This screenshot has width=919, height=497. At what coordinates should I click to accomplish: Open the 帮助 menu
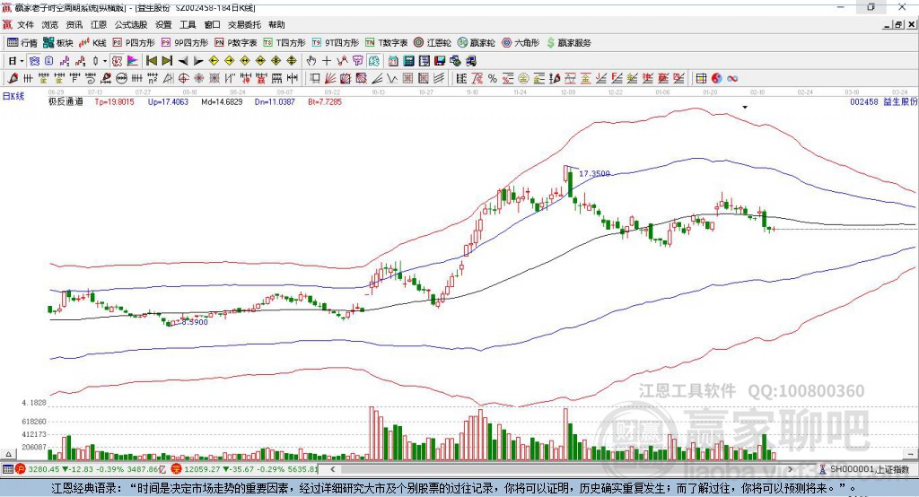[276, 24]
